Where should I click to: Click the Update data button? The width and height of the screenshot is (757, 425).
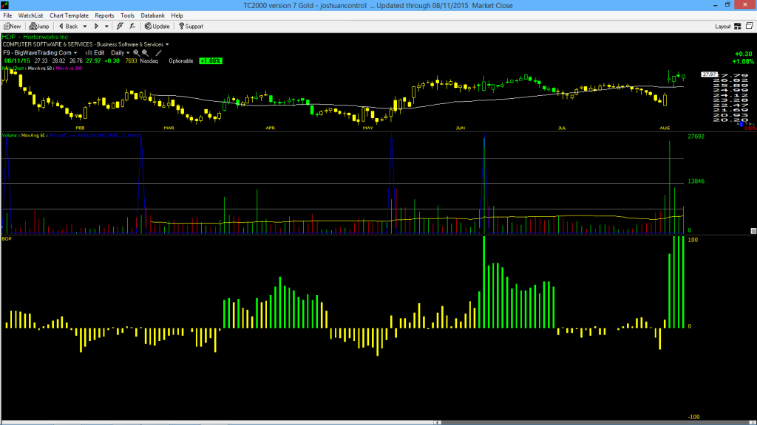(x=157, y=27)
